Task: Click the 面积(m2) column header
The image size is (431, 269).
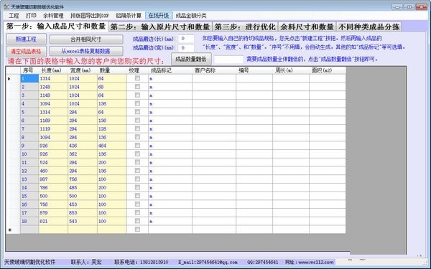Action: pyautogui.click(x=328, y=70)
